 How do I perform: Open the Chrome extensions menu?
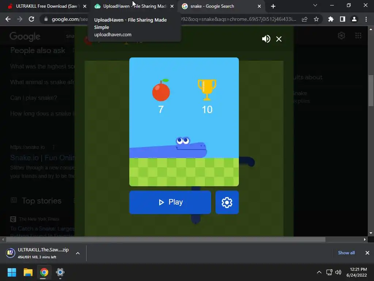(x=331, y=19)
